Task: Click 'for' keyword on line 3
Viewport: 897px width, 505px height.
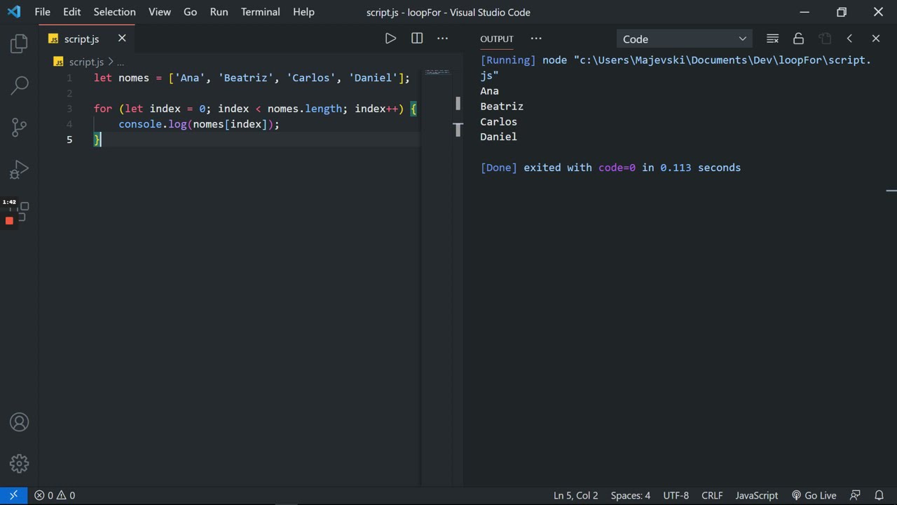Action: tap(103, 109)
